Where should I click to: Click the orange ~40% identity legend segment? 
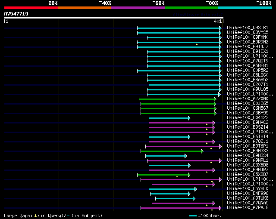tap(85, 8)
